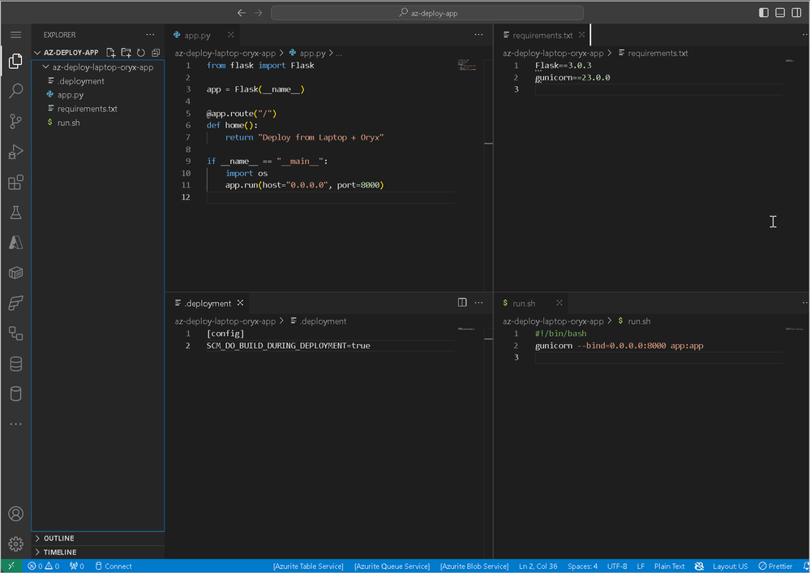Screen dimensions: 810x573
Task: Open the Testing flask icon view
Action: (15, 213)
